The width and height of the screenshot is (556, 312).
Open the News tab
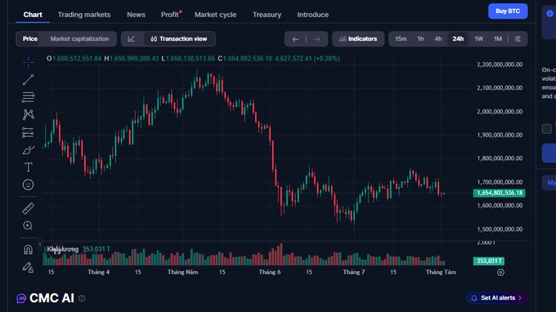pos(137,15)
